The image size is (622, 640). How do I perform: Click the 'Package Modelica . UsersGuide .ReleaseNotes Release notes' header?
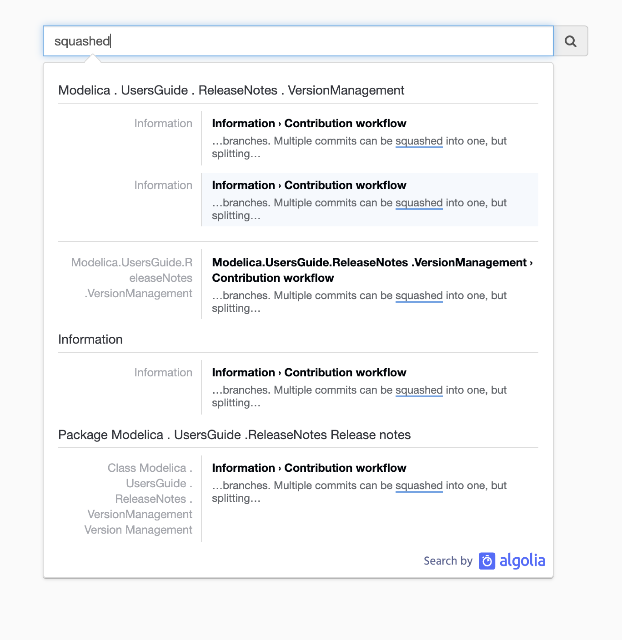click(x=234, y=435)
